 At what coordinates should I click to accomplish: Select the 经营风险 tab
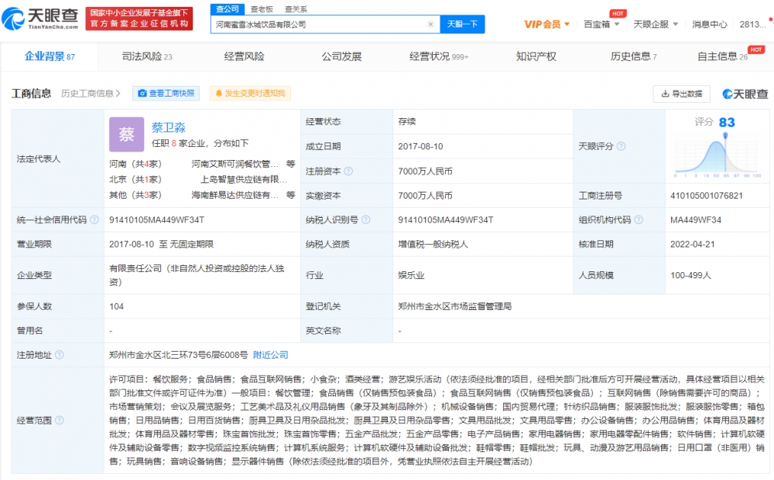(244, 56)
